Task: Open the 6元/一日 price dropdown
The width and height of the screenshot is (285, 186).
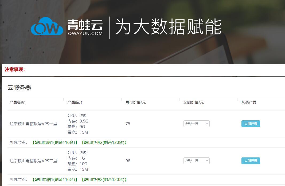Action: 196,124
